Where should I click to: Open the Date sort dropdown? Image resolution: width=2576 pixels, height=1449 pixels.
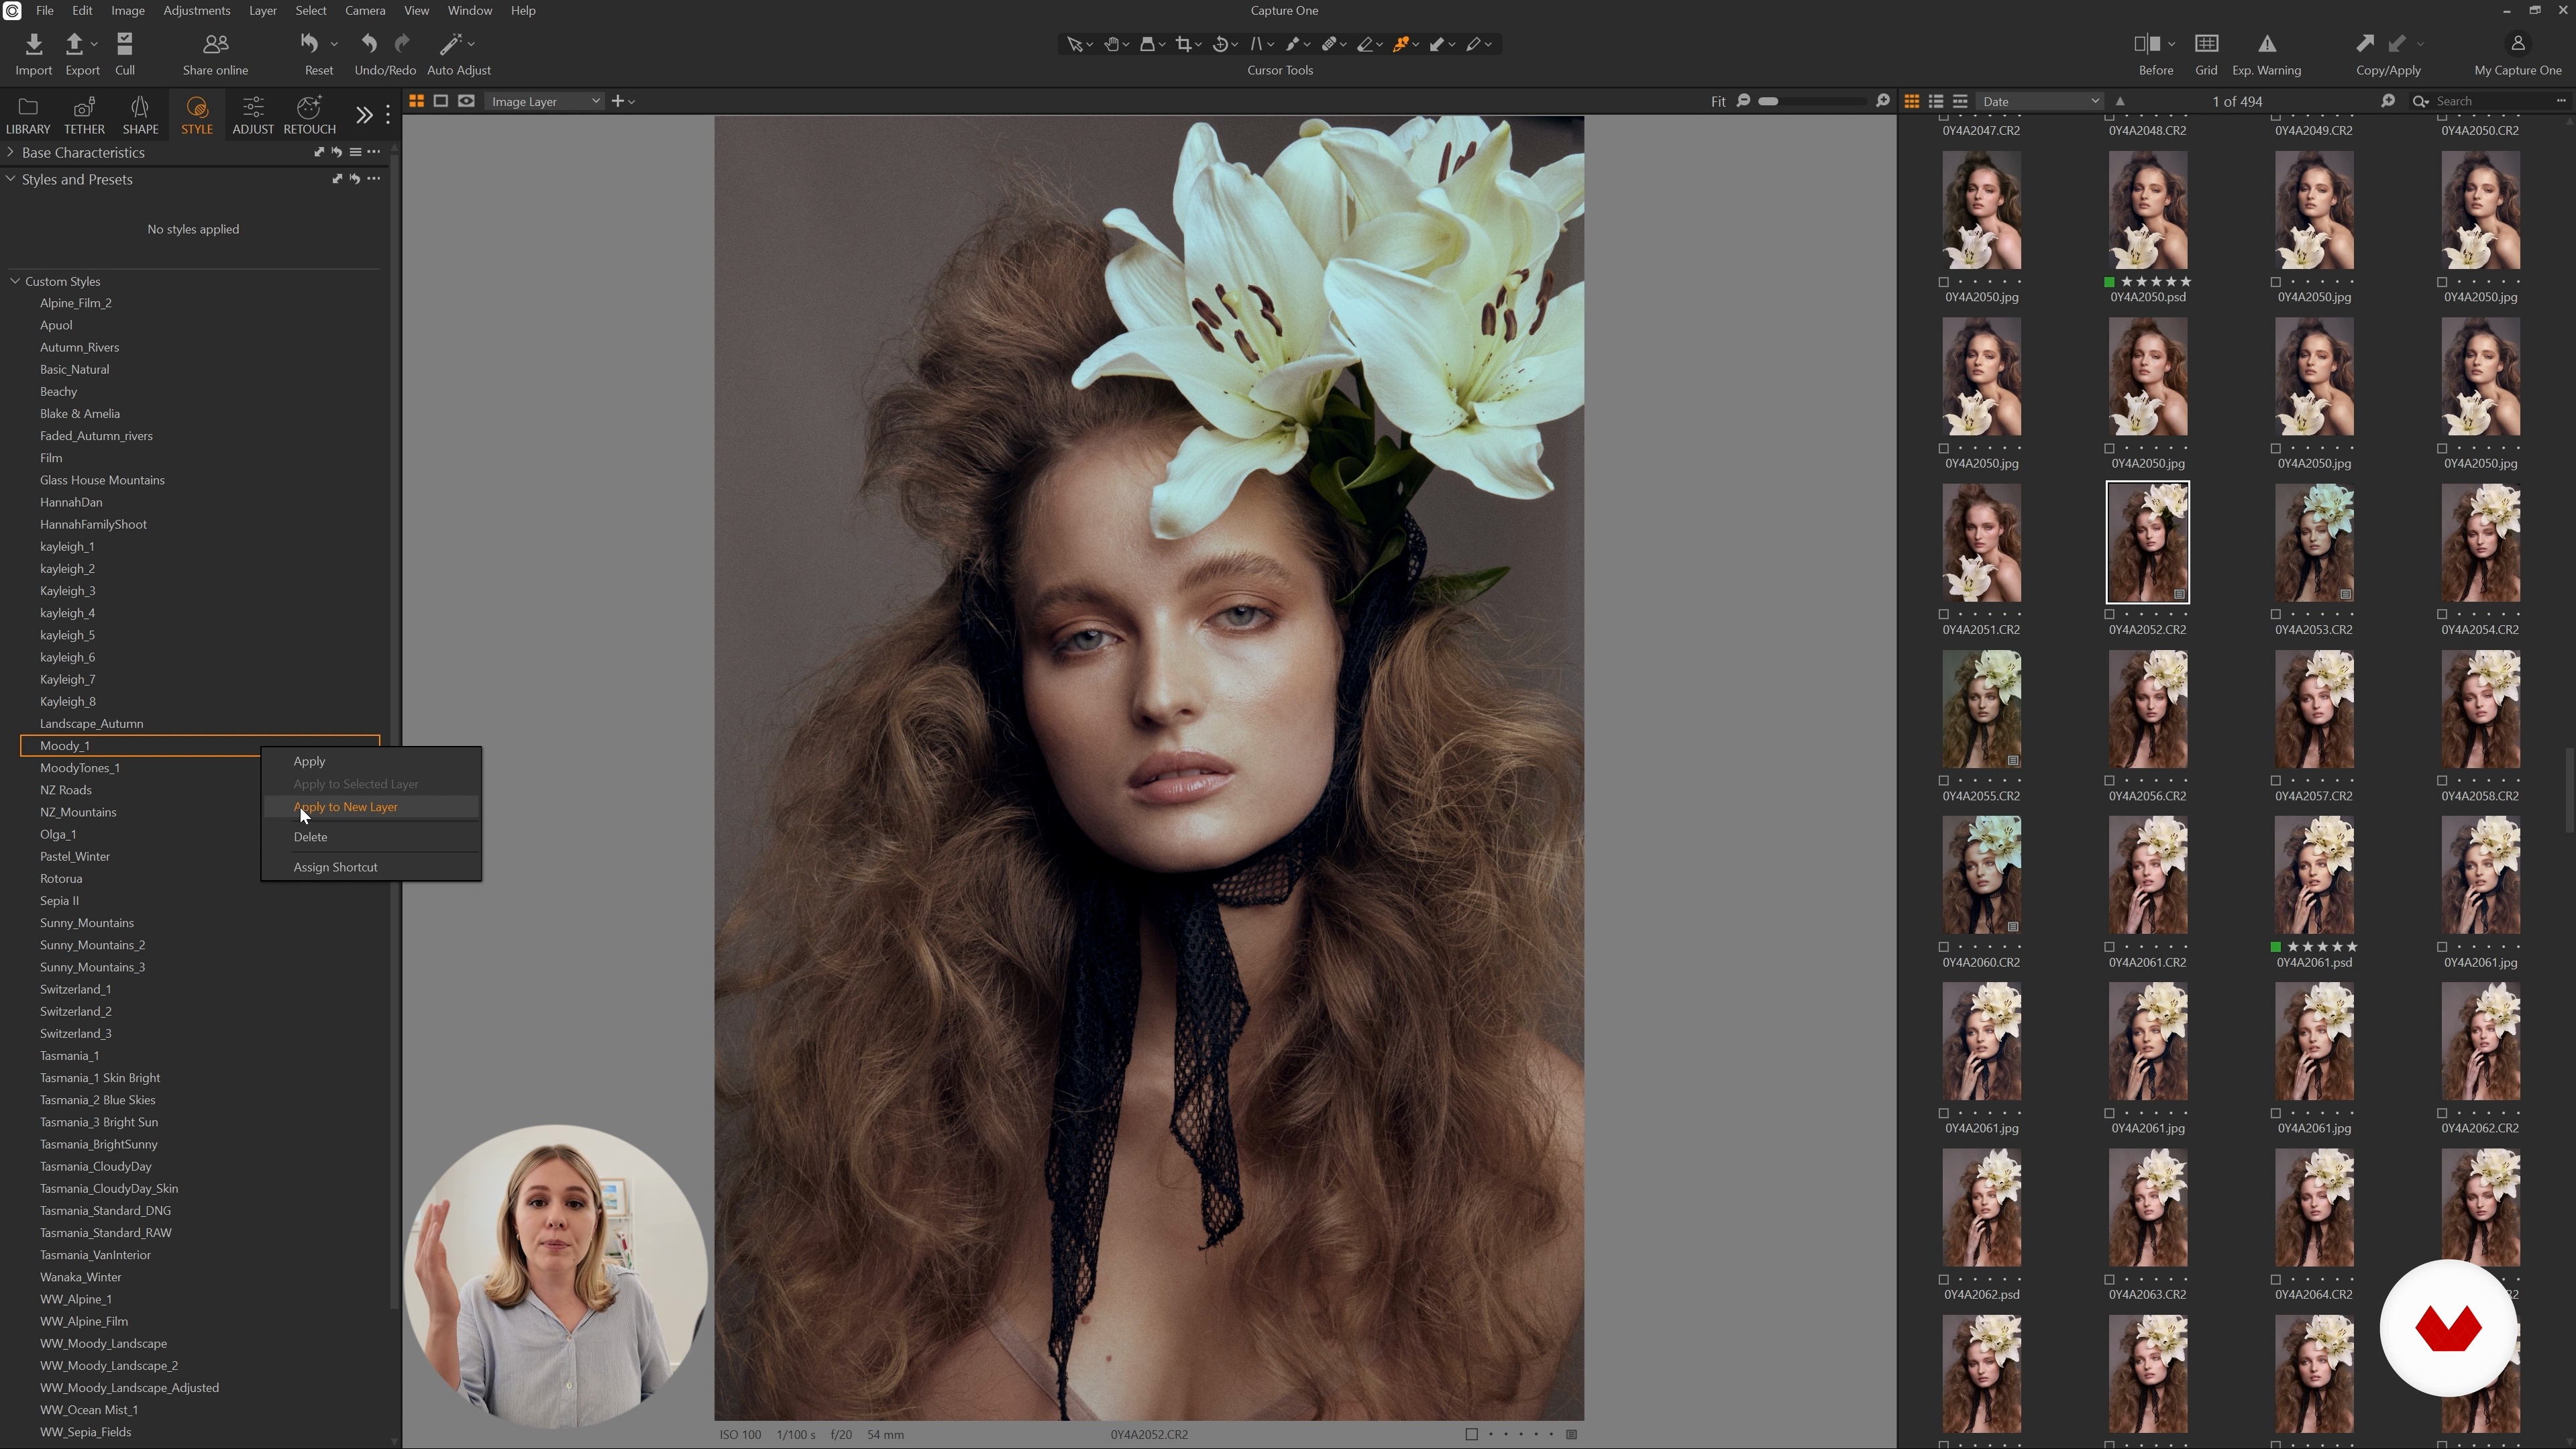click(x=2040, y=101)
